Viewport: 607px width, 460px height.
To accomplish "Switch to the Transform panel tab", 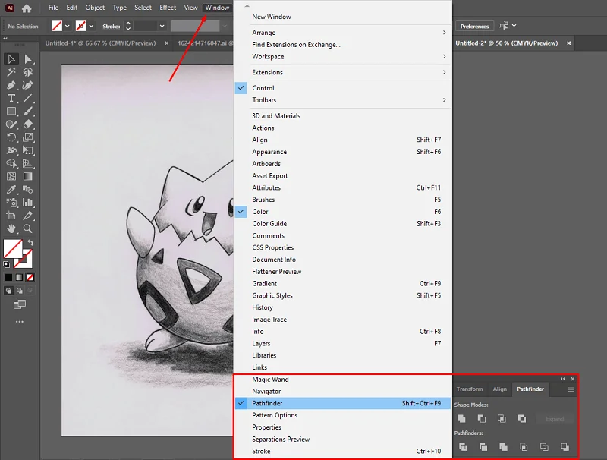I will click(x=470, y=389).
